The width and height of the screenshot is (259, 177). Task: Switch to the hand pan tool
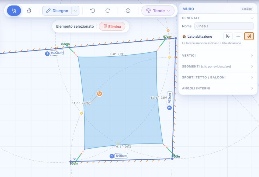[x=29, y=11]
